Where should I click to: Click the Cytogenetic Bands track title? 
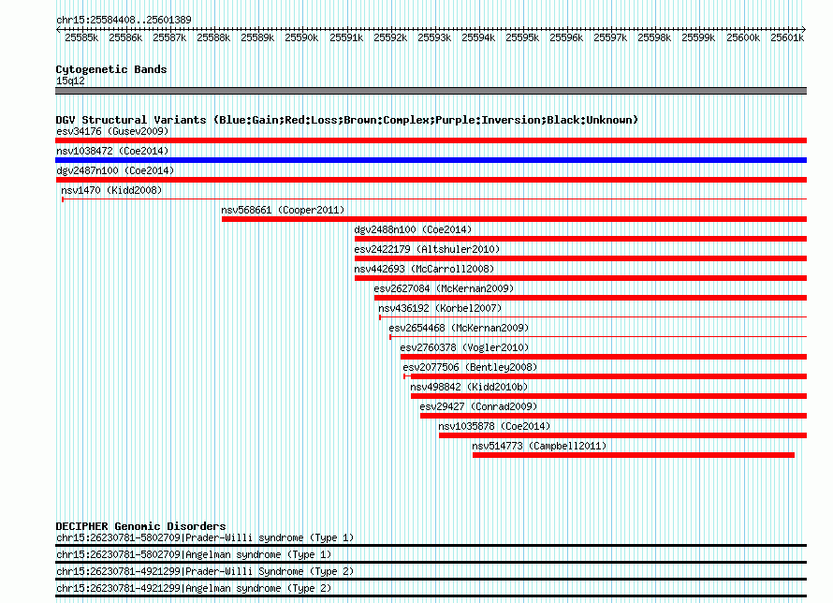[x=111, y=69]
